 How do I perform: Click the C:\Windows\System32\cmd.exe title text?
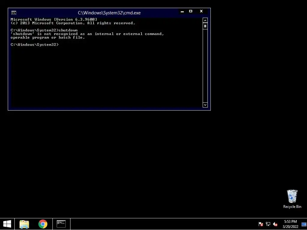tap(109, 13)
